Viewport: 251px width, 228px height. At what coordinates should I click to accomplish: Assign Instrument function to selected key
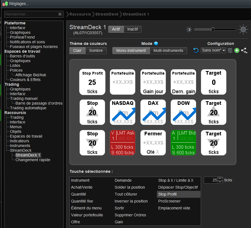tap(80, 180)
